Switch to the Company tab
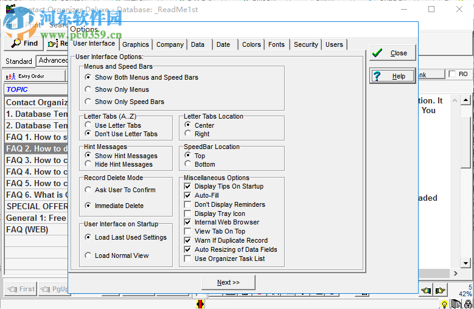The image size is (474, 309). pos(170,44)
